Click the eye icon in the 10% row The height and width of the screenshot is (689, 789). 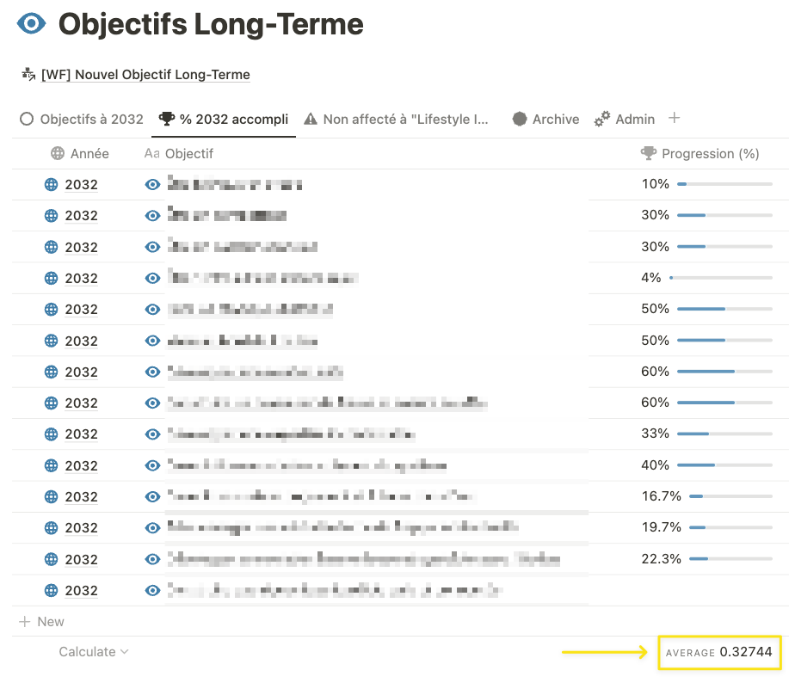coord(153,184)
